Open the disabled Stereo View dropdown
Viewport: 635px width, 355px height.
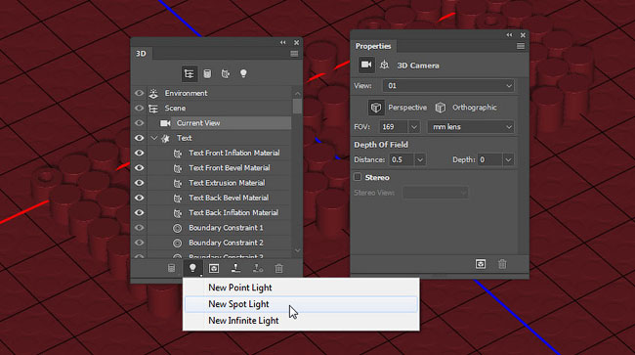(436, 193)
